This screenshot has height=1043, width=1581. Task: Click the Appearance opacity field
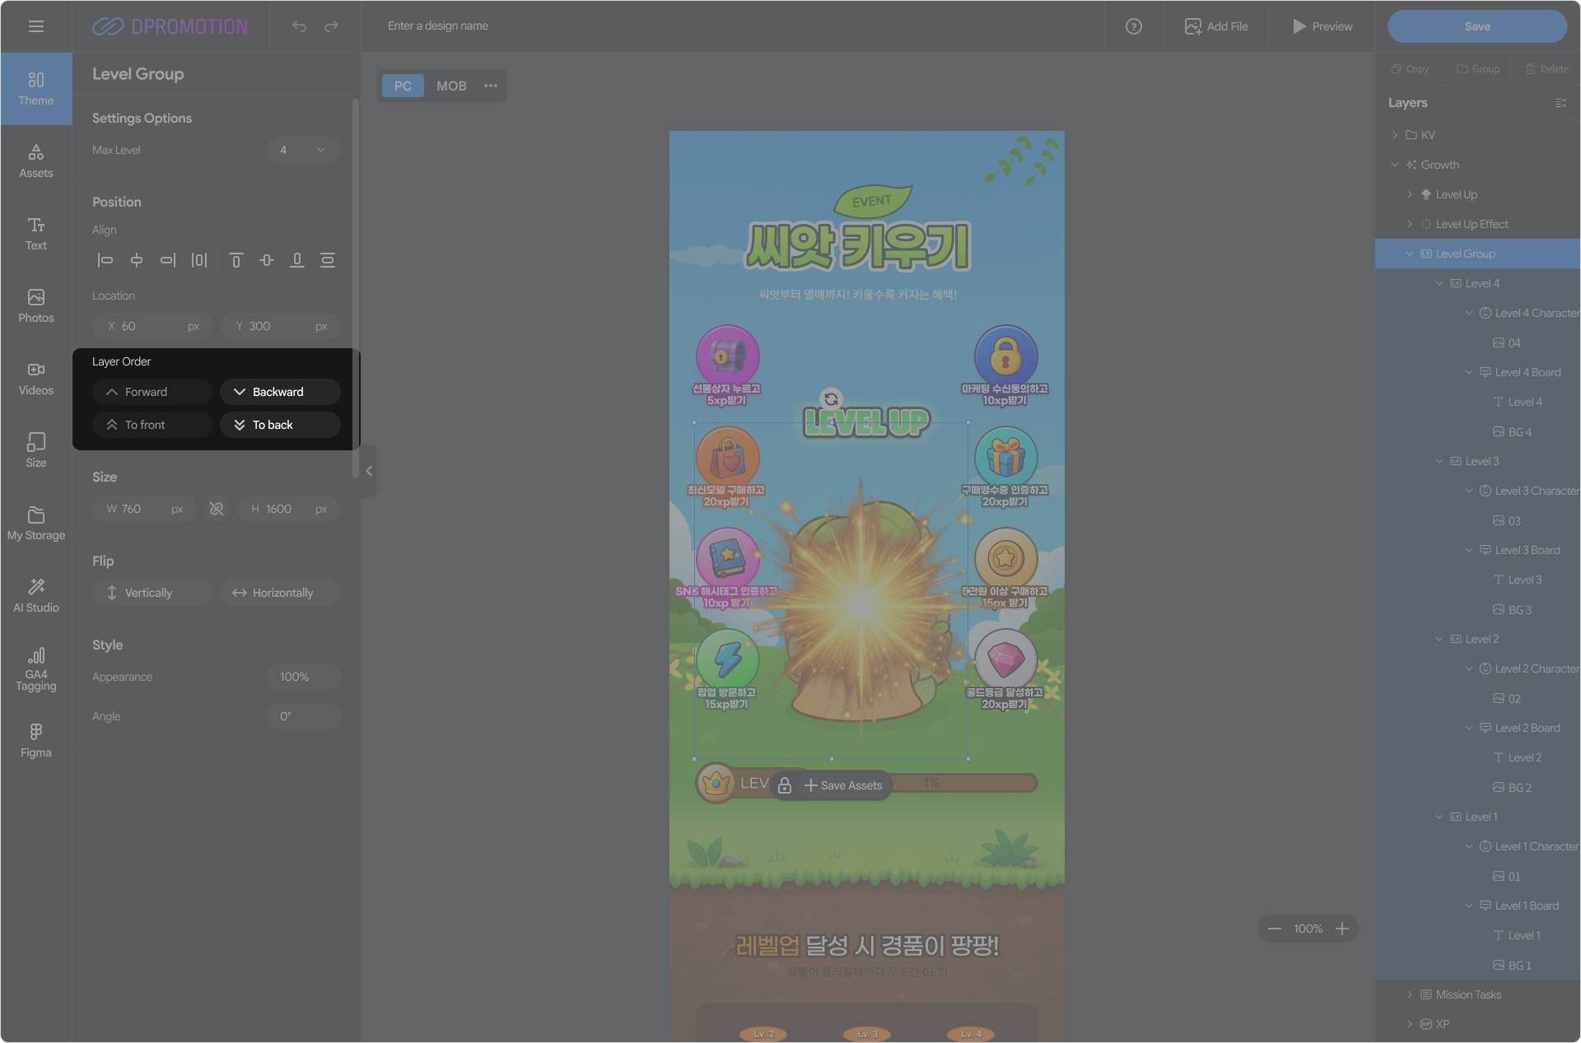pyautogui.click(x=303, y=677)
